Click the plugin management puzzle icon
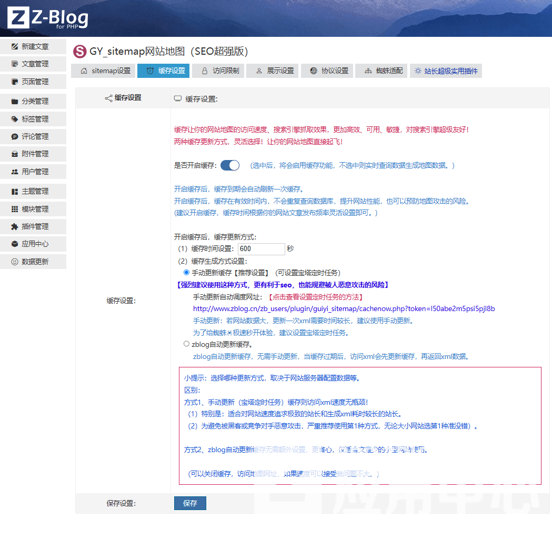 (15, 226)
